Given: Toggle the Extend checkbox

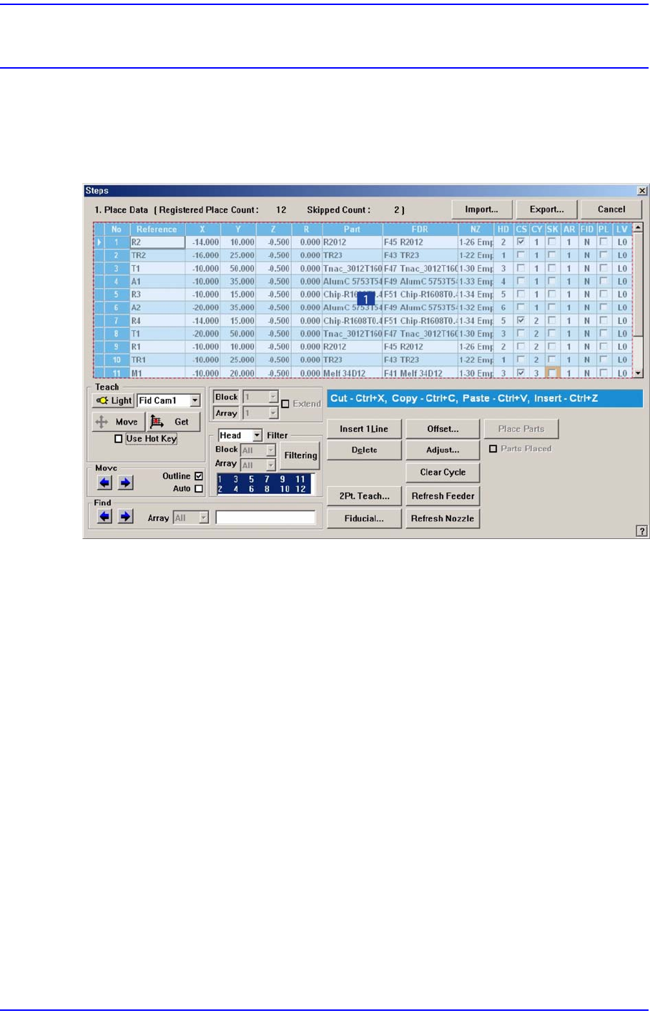Looking at the screenshot, I should coord(285,404).
